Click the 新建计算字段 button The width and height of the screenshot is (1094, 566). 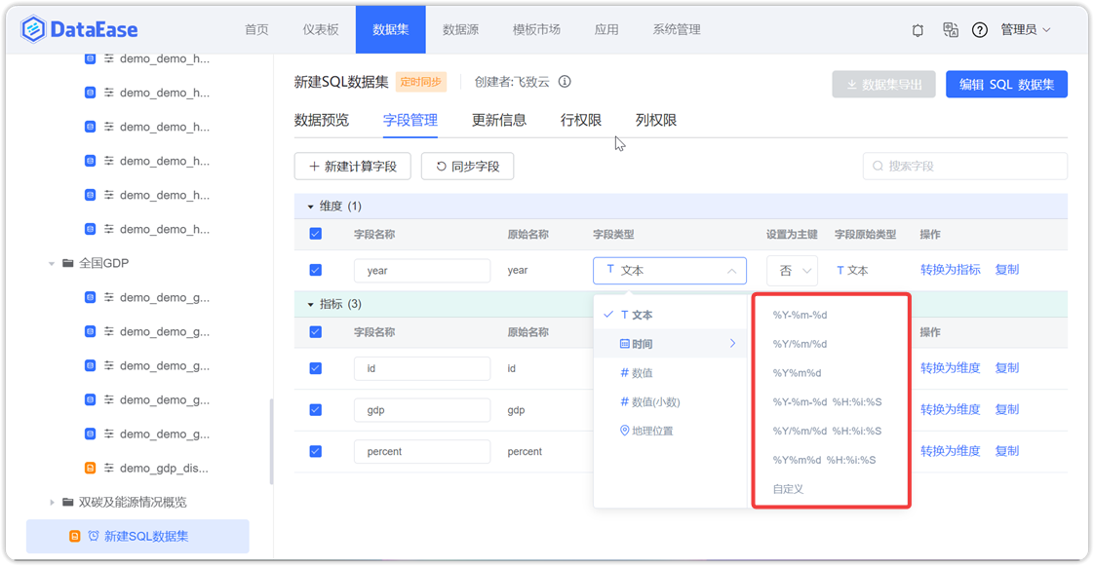coord(352,167)
